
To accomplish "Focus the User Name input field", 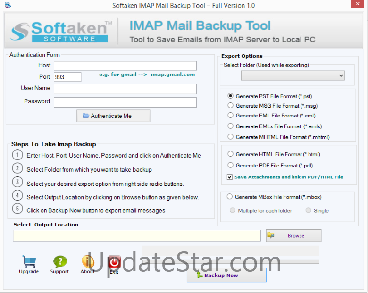I will [x=125, y=89].
